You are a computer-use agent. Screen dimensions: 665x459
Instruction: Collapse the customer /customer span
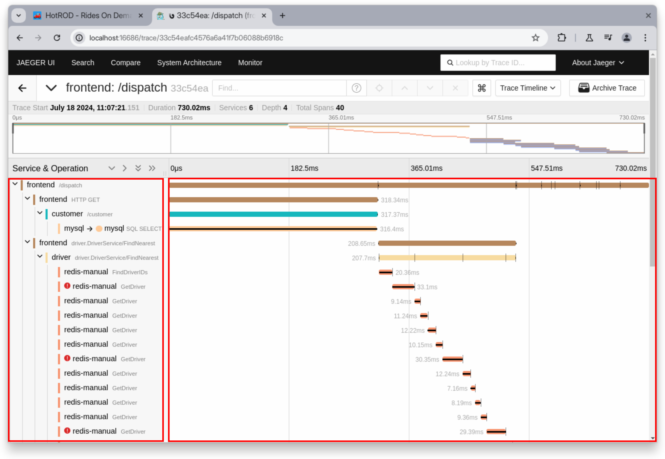coord(40,213)
